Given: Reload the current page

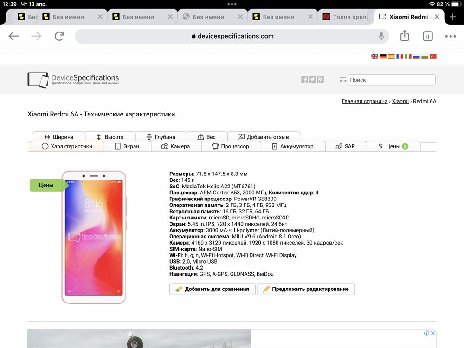Looking at the screenshot, I should [x=59, y=36].
